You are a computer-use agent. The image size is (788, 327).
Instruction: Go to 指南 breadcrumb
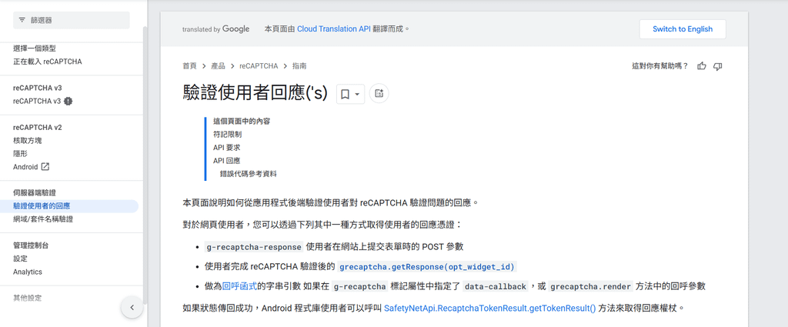point(299,66)
